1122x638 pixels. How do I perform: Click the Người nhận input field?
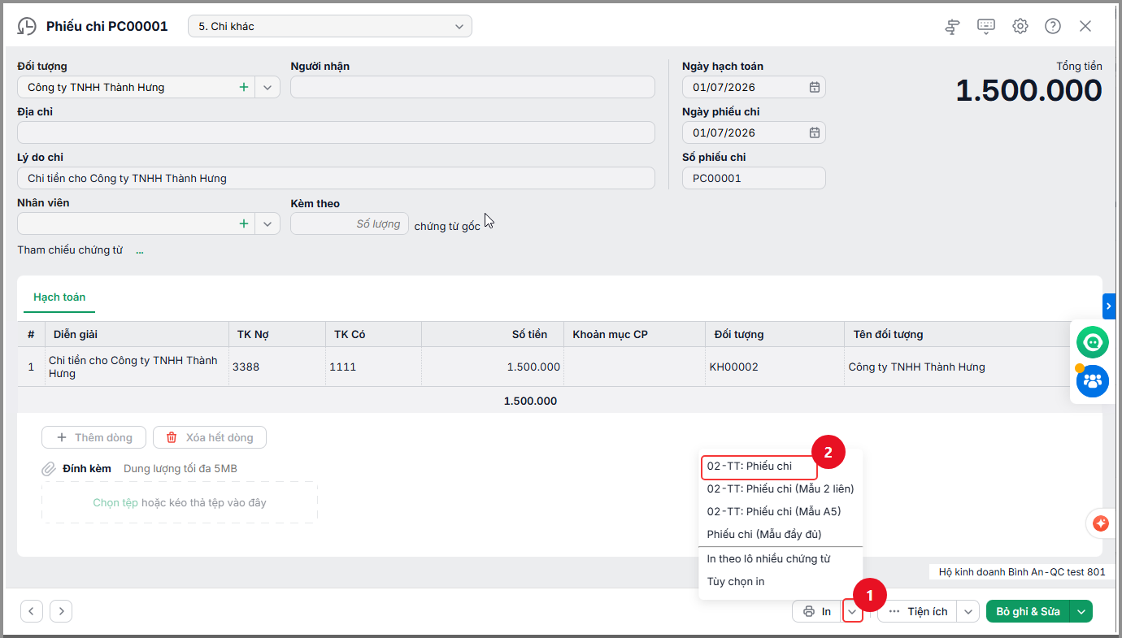(472, 87)
